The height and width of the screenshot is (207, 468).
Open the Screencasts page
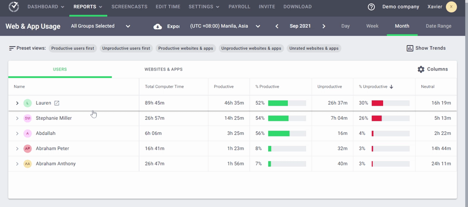(x=130, y=7)
